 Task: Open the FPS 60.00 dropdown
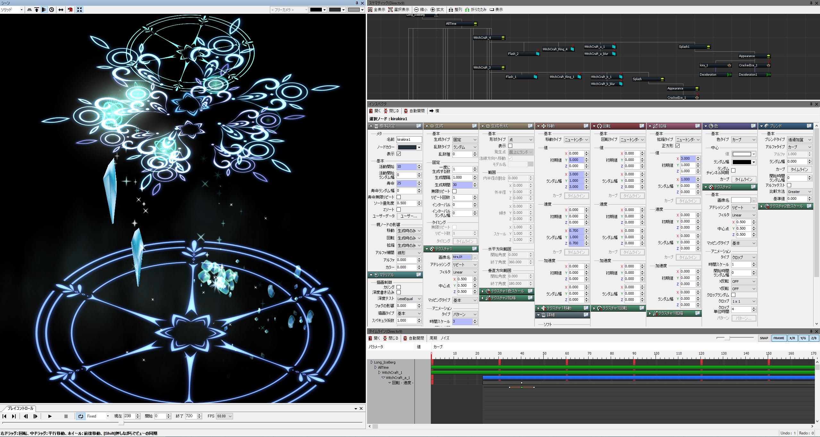(224, 416)
